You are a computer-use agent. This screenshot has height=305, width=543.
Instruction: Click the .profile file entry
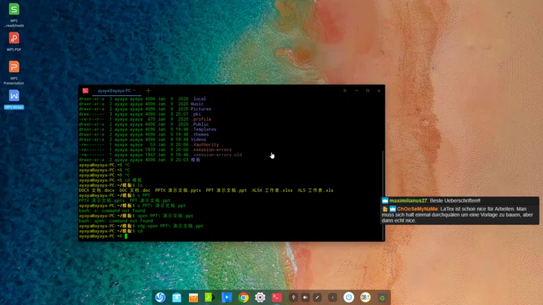201,119
